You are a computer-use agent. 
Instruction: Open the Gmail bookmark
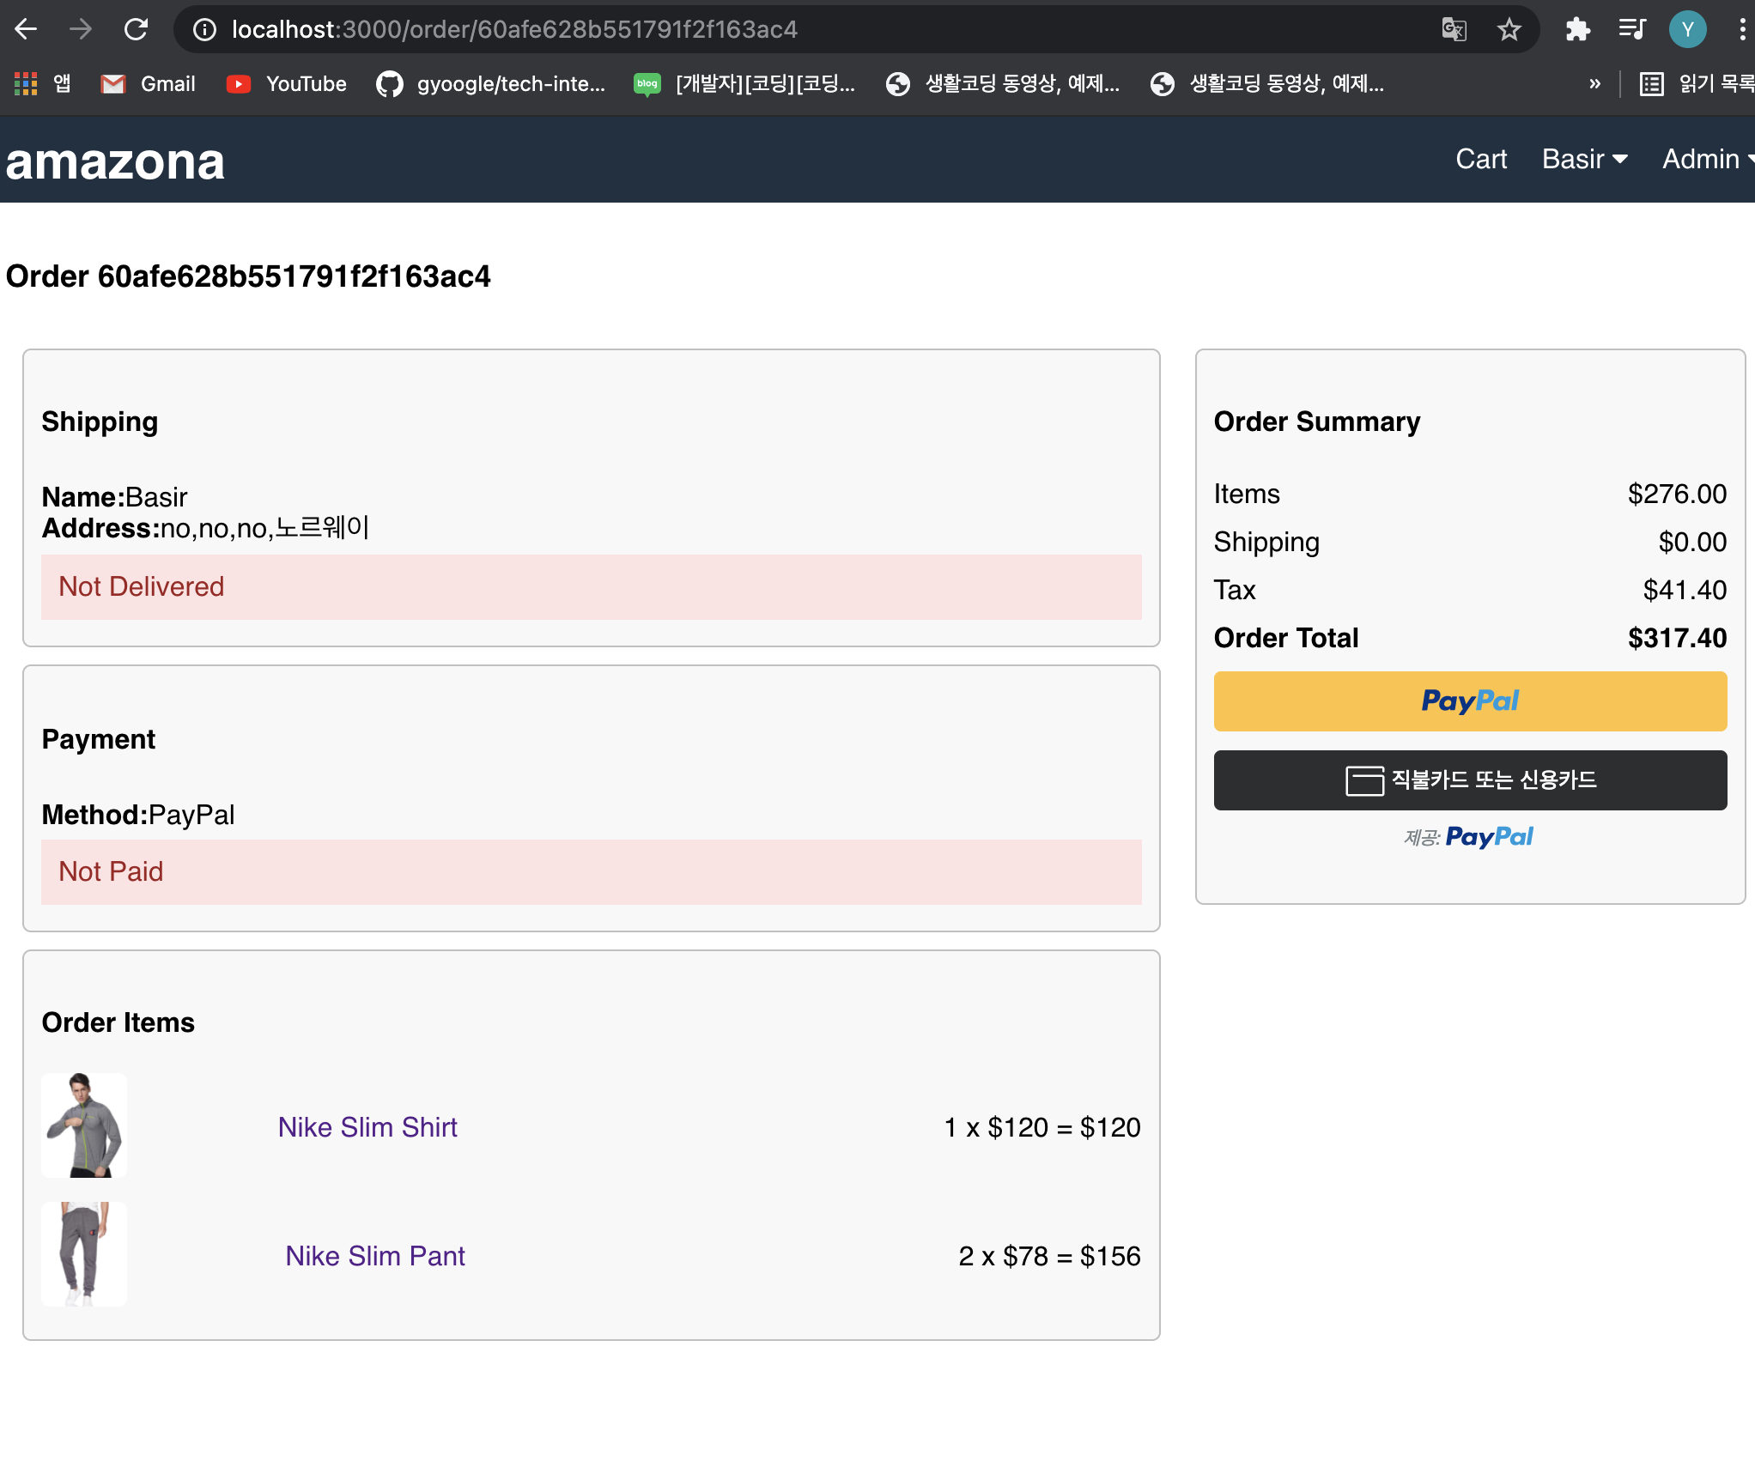pyautogui.click(x=149, y=83)
